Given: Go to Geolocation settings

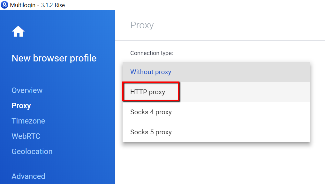Looking at the screenshot, I should click(32, 152).
